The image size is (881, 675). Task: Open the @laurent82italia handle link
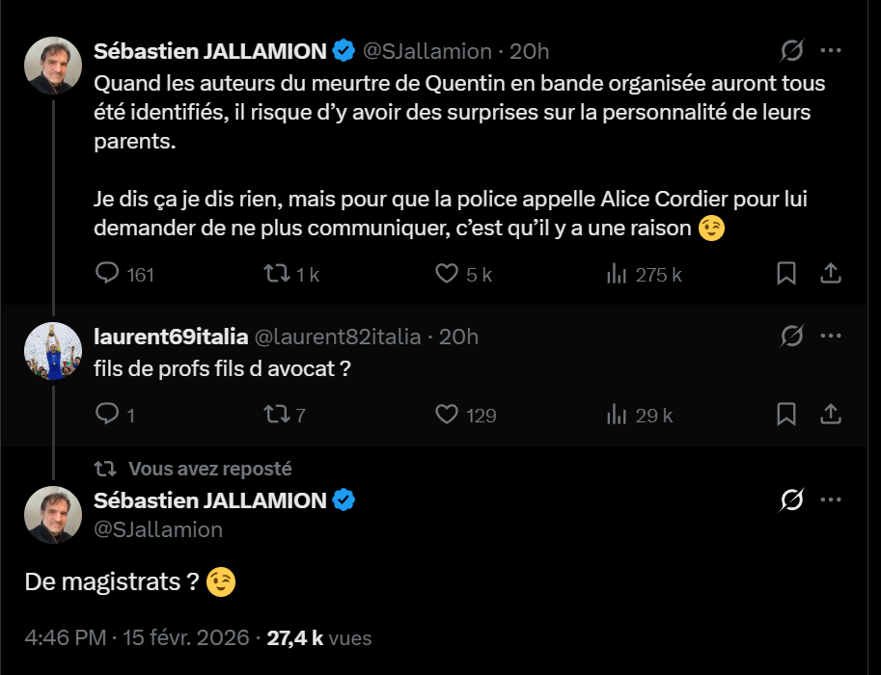(338, 337)
